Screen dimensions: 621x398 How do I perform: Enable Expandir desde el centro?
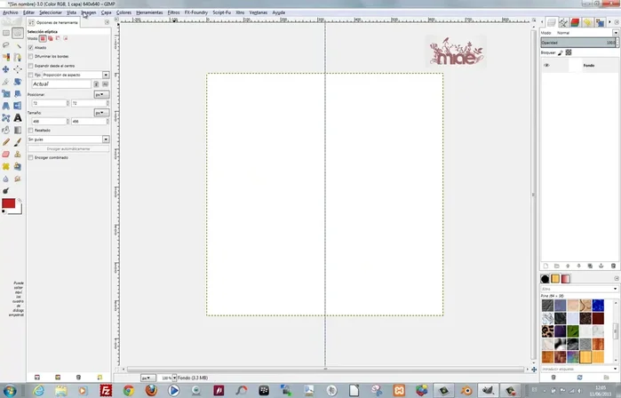[x=31, y=66]
